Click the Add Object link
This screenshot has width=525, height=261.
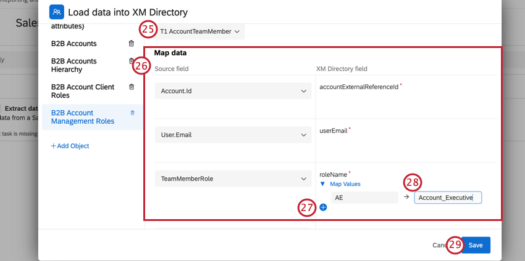pyautogui.click(x=70, y=146)
